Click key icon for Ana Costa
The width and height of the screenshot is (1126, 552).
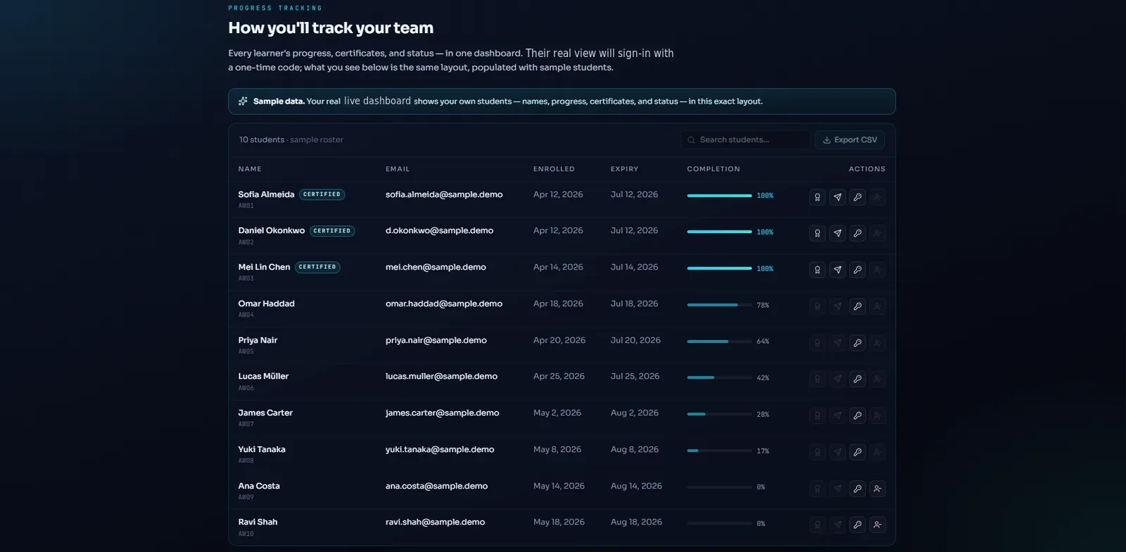[857, 489]
